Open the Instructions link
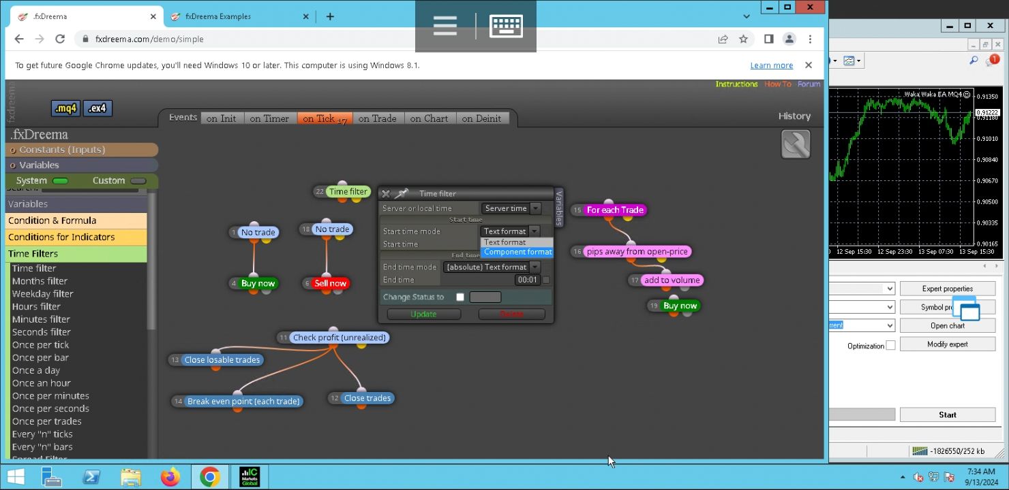Screen dimensions: 1009x490 (736, 84)
